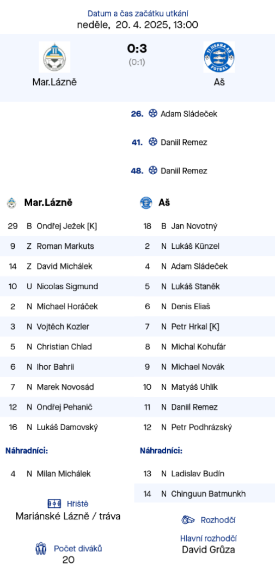Screen dimensions: 275x570
Task: Select Nicolas Sigmund in Mar.Lázně lineup
Action: tap(67, 286)
